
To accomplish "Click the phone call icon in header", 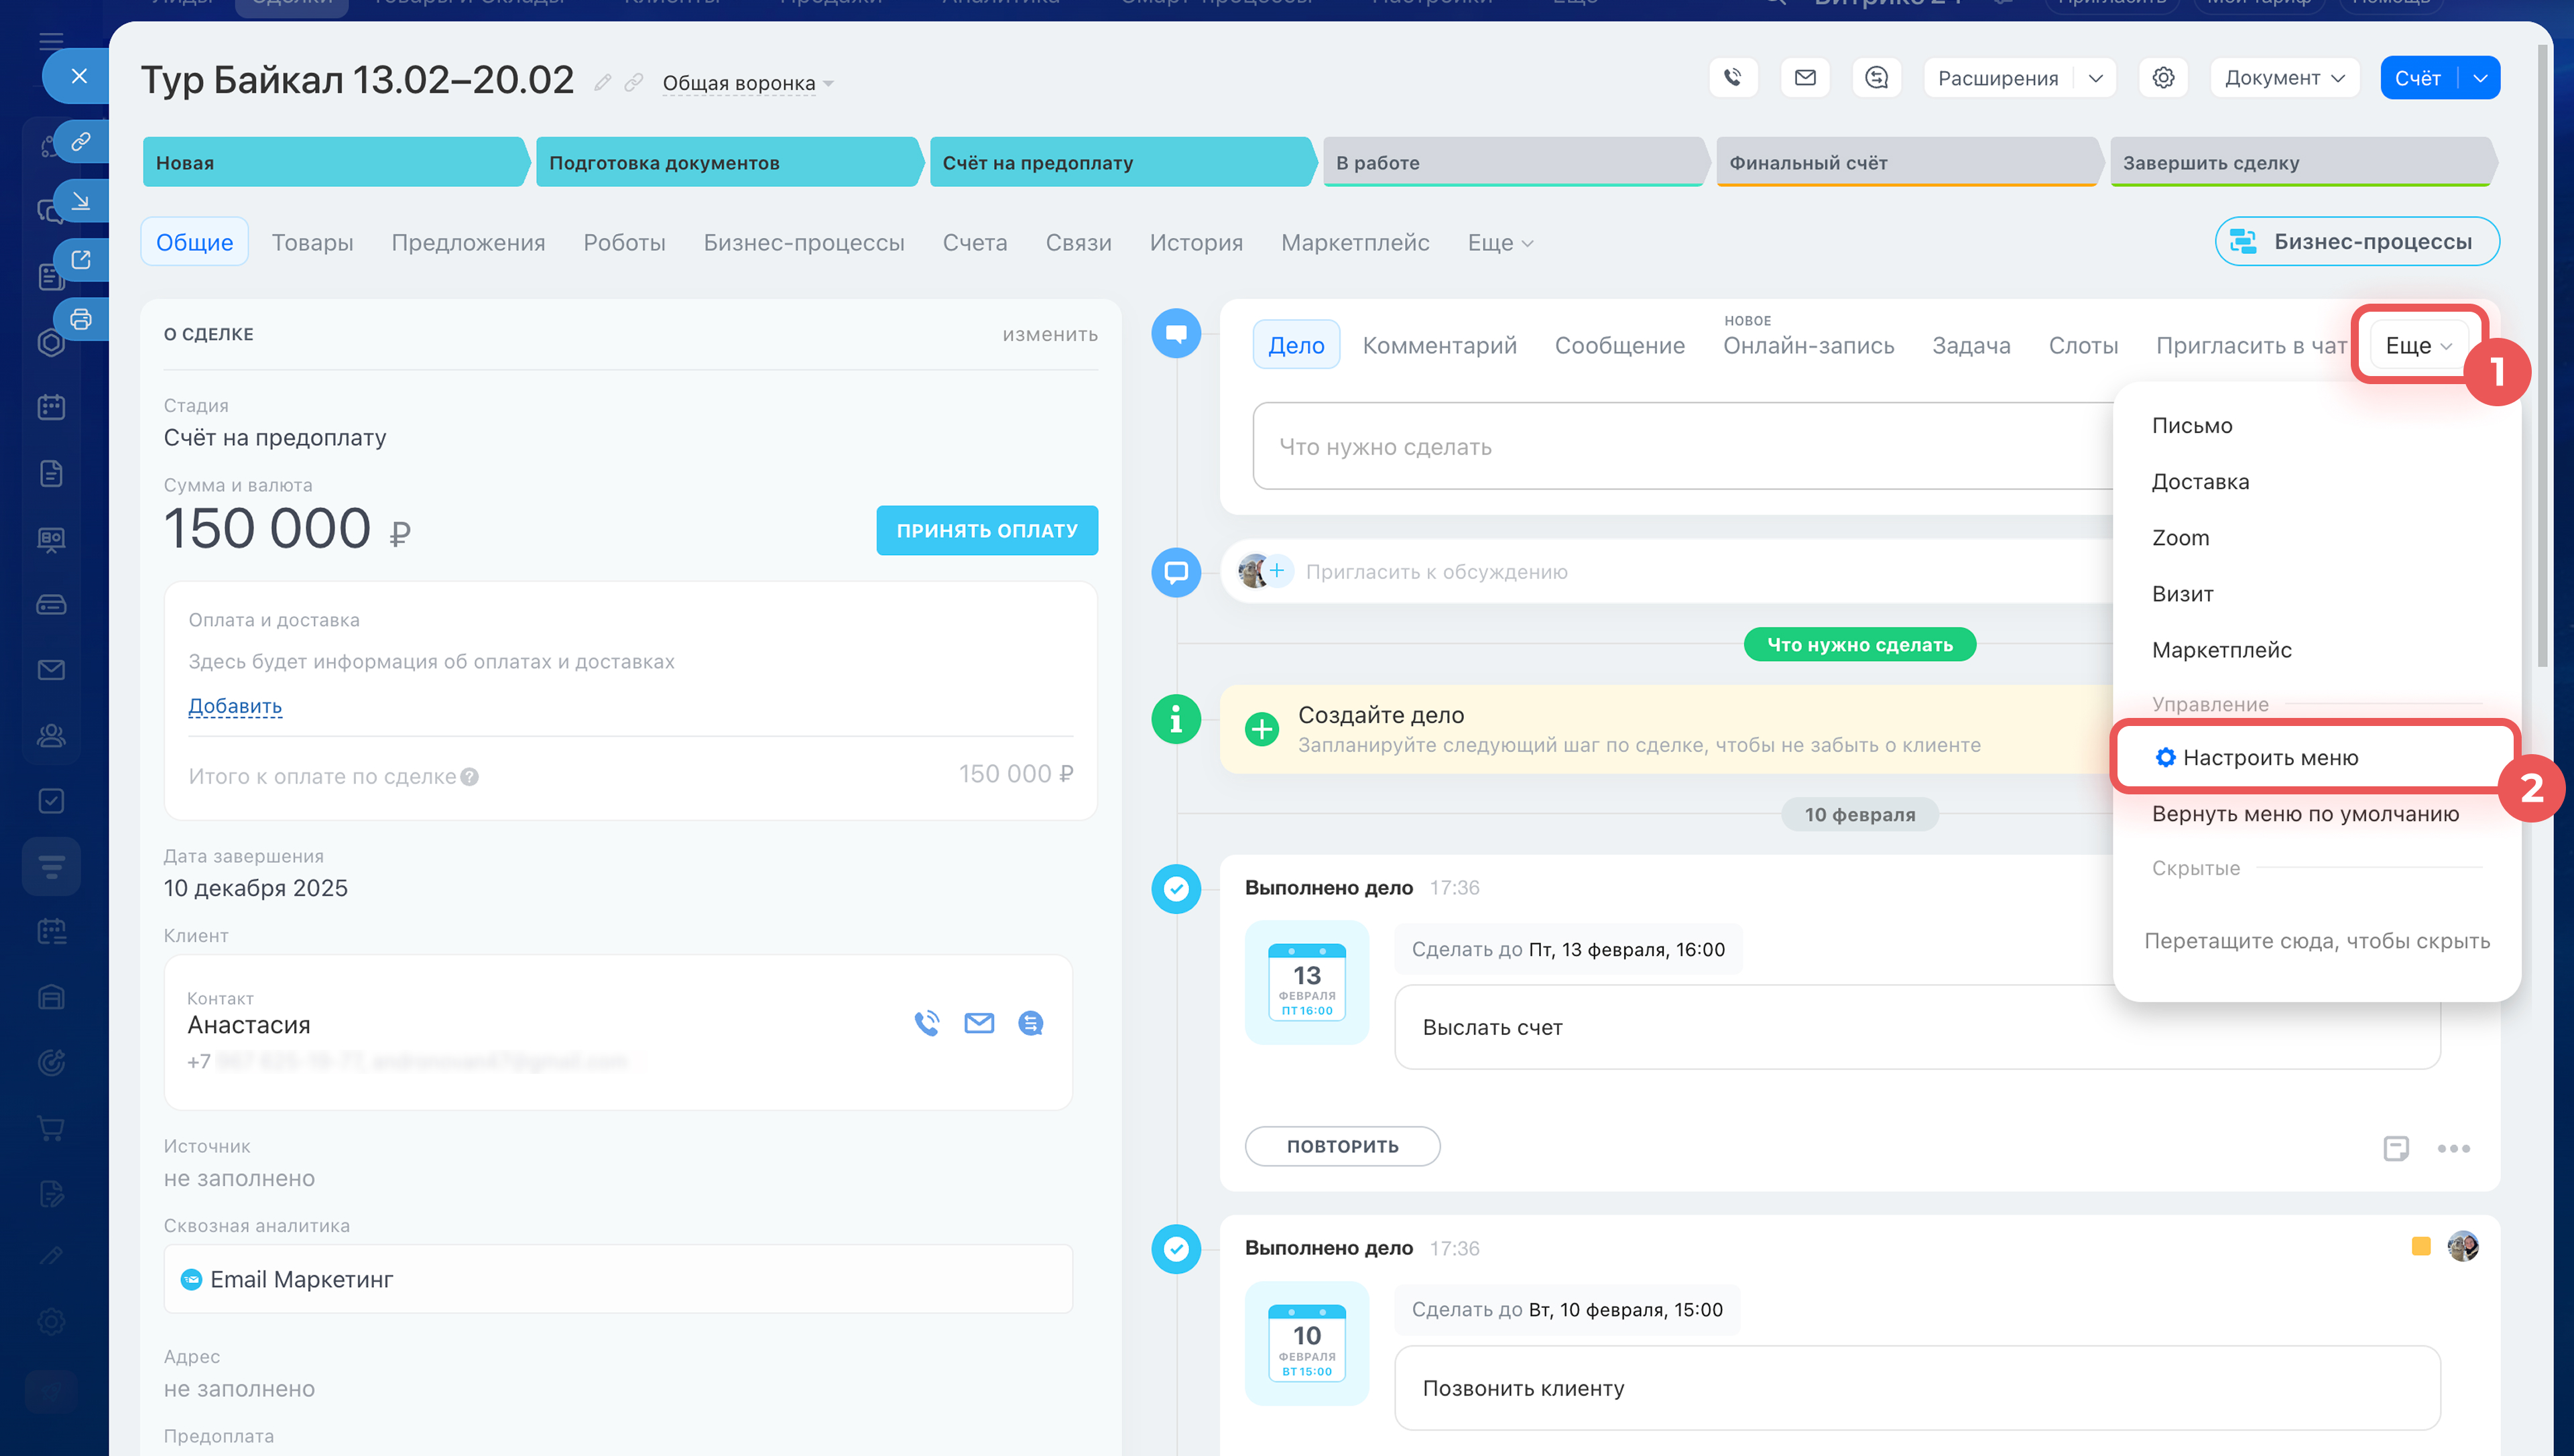I will click(1732, 77).
